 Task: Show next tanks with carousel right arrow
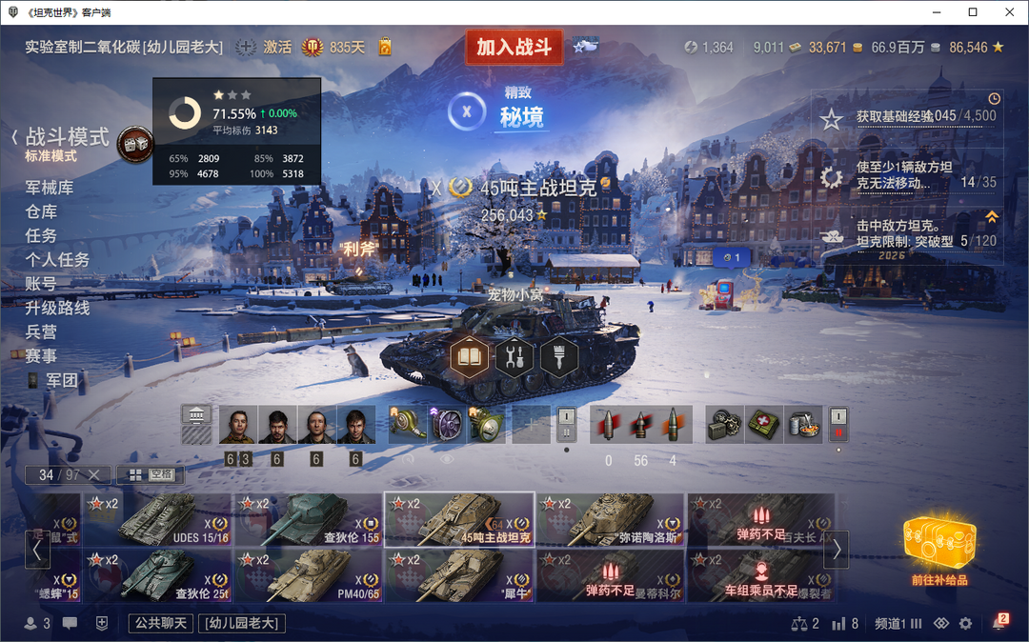[x=837, y=550]
